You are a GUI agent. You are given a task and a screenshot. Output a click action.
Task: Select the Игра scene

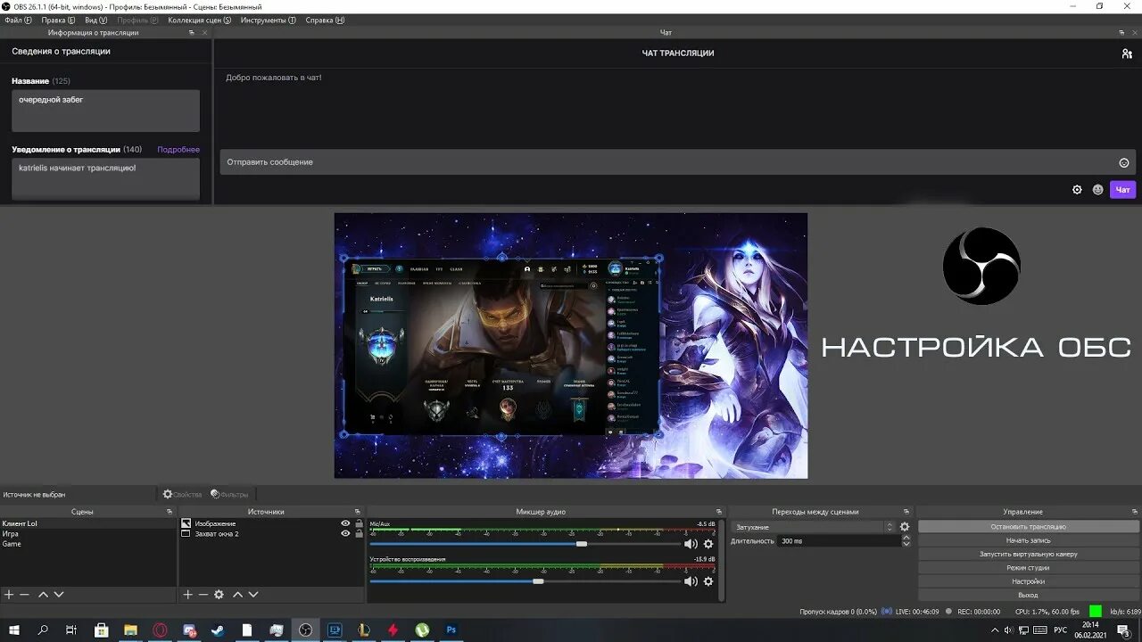(87, 533)
